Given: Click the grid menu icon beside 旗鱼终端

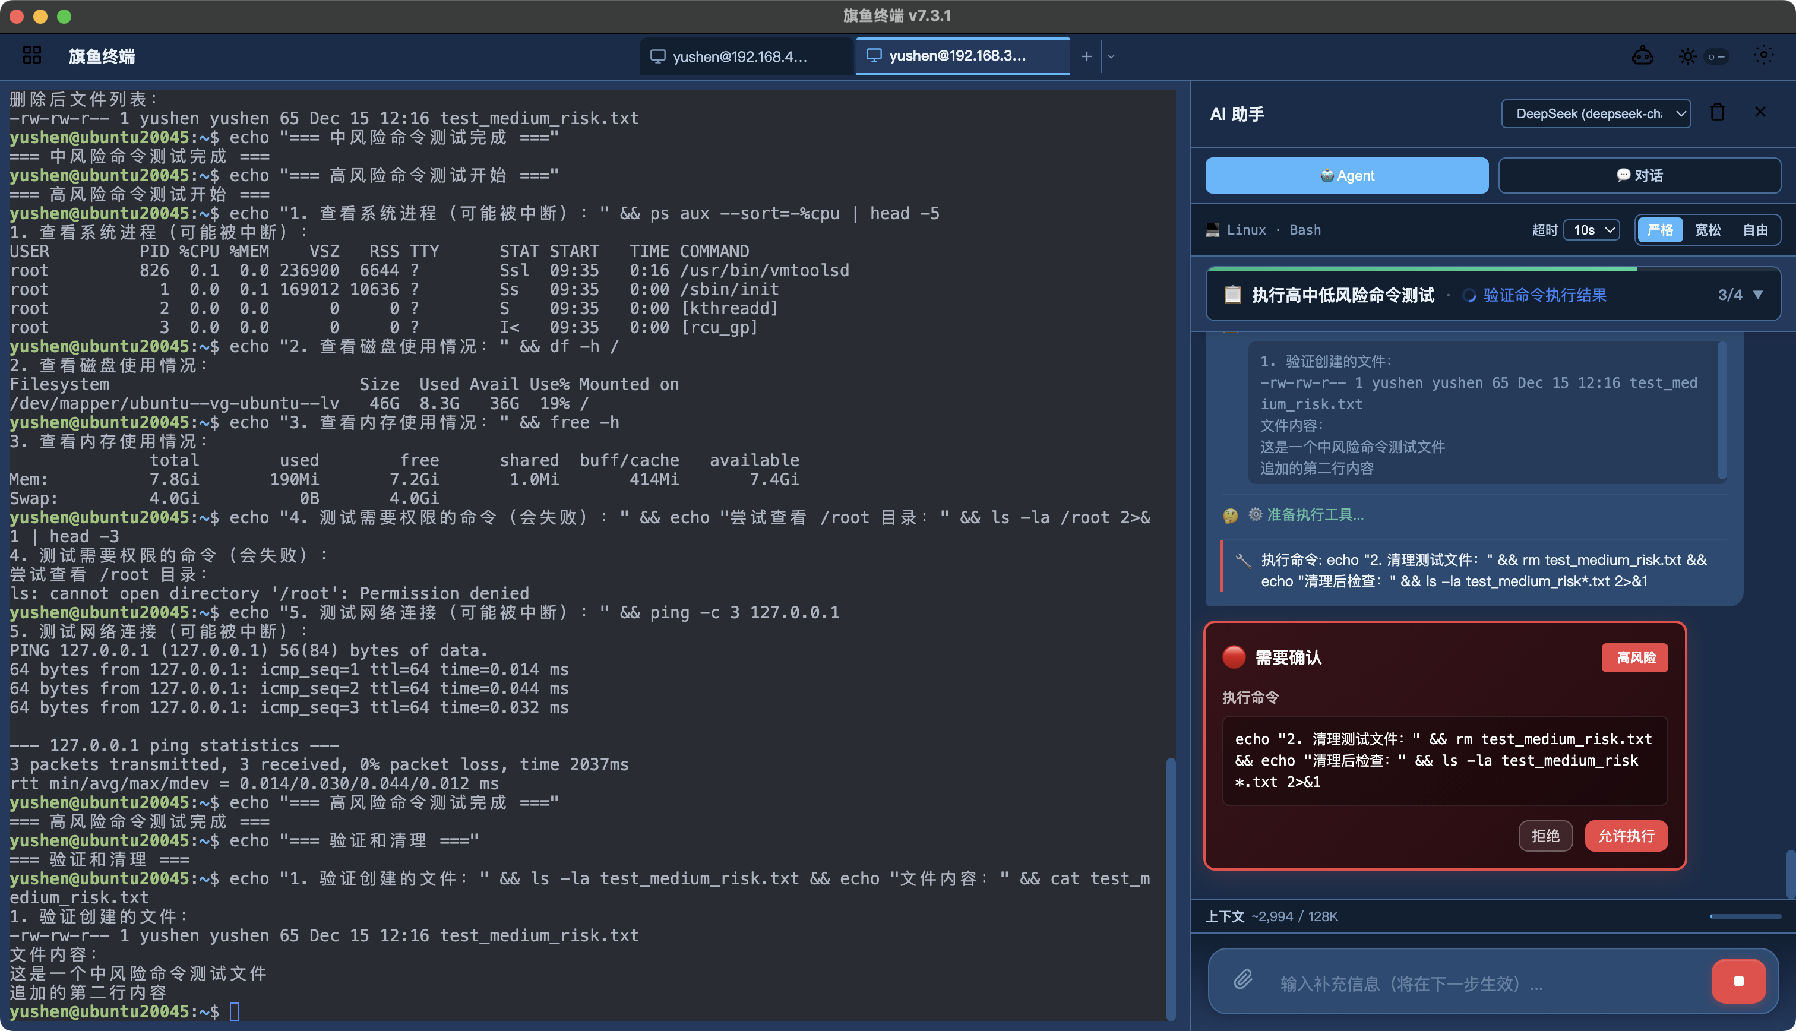Looking at the screenshot, I should 32,55.
